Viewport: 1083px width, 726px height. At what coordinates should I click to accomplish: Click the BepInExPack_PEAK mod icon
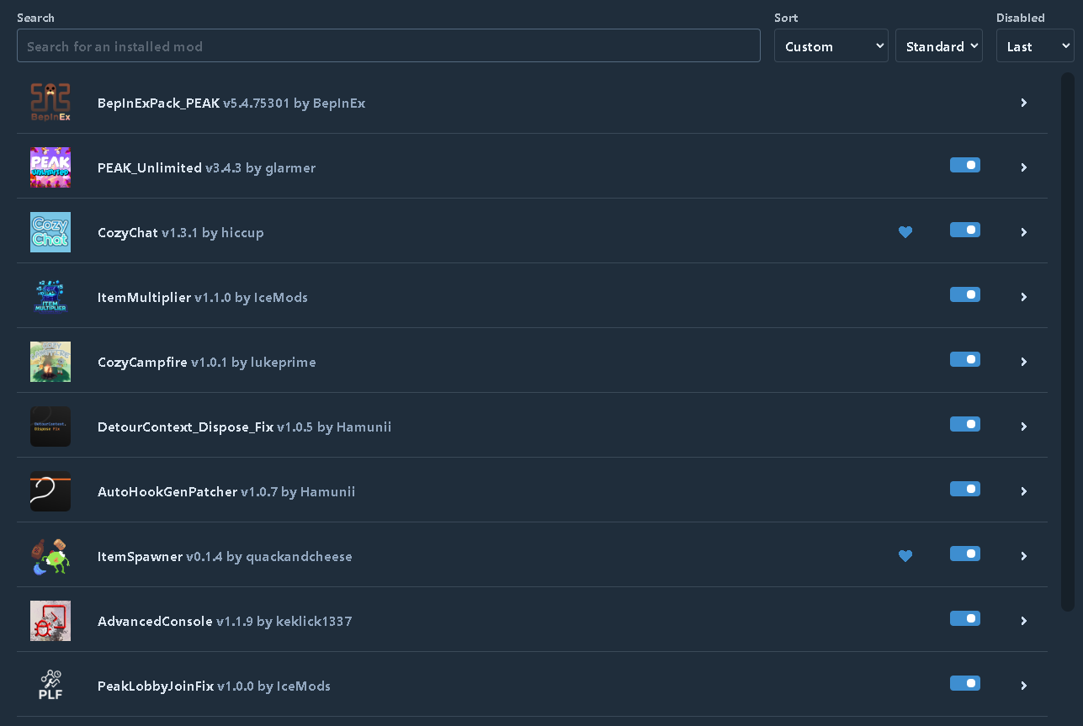point(50,103)
